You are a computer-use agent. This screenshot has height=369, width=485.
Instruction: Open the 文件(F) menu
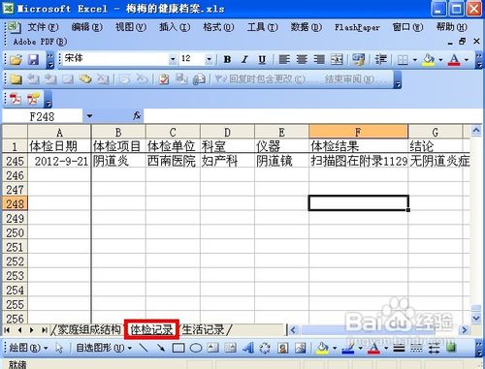click(43, 27)
